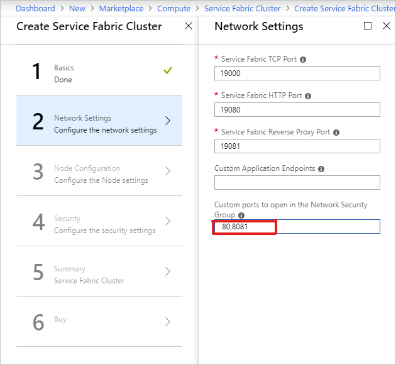The image size is (396, 365).
Task: Maximize the Network Settings blade
Action: tap(368, 26)
